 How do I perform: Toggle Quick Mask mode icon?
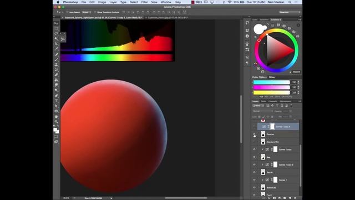pyautogui.click(x=56, y=137)
